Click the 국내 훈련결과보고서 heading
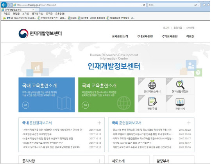The width and height of the screenshot is (211, 164). pyautogui.click(x=37, y=123)
